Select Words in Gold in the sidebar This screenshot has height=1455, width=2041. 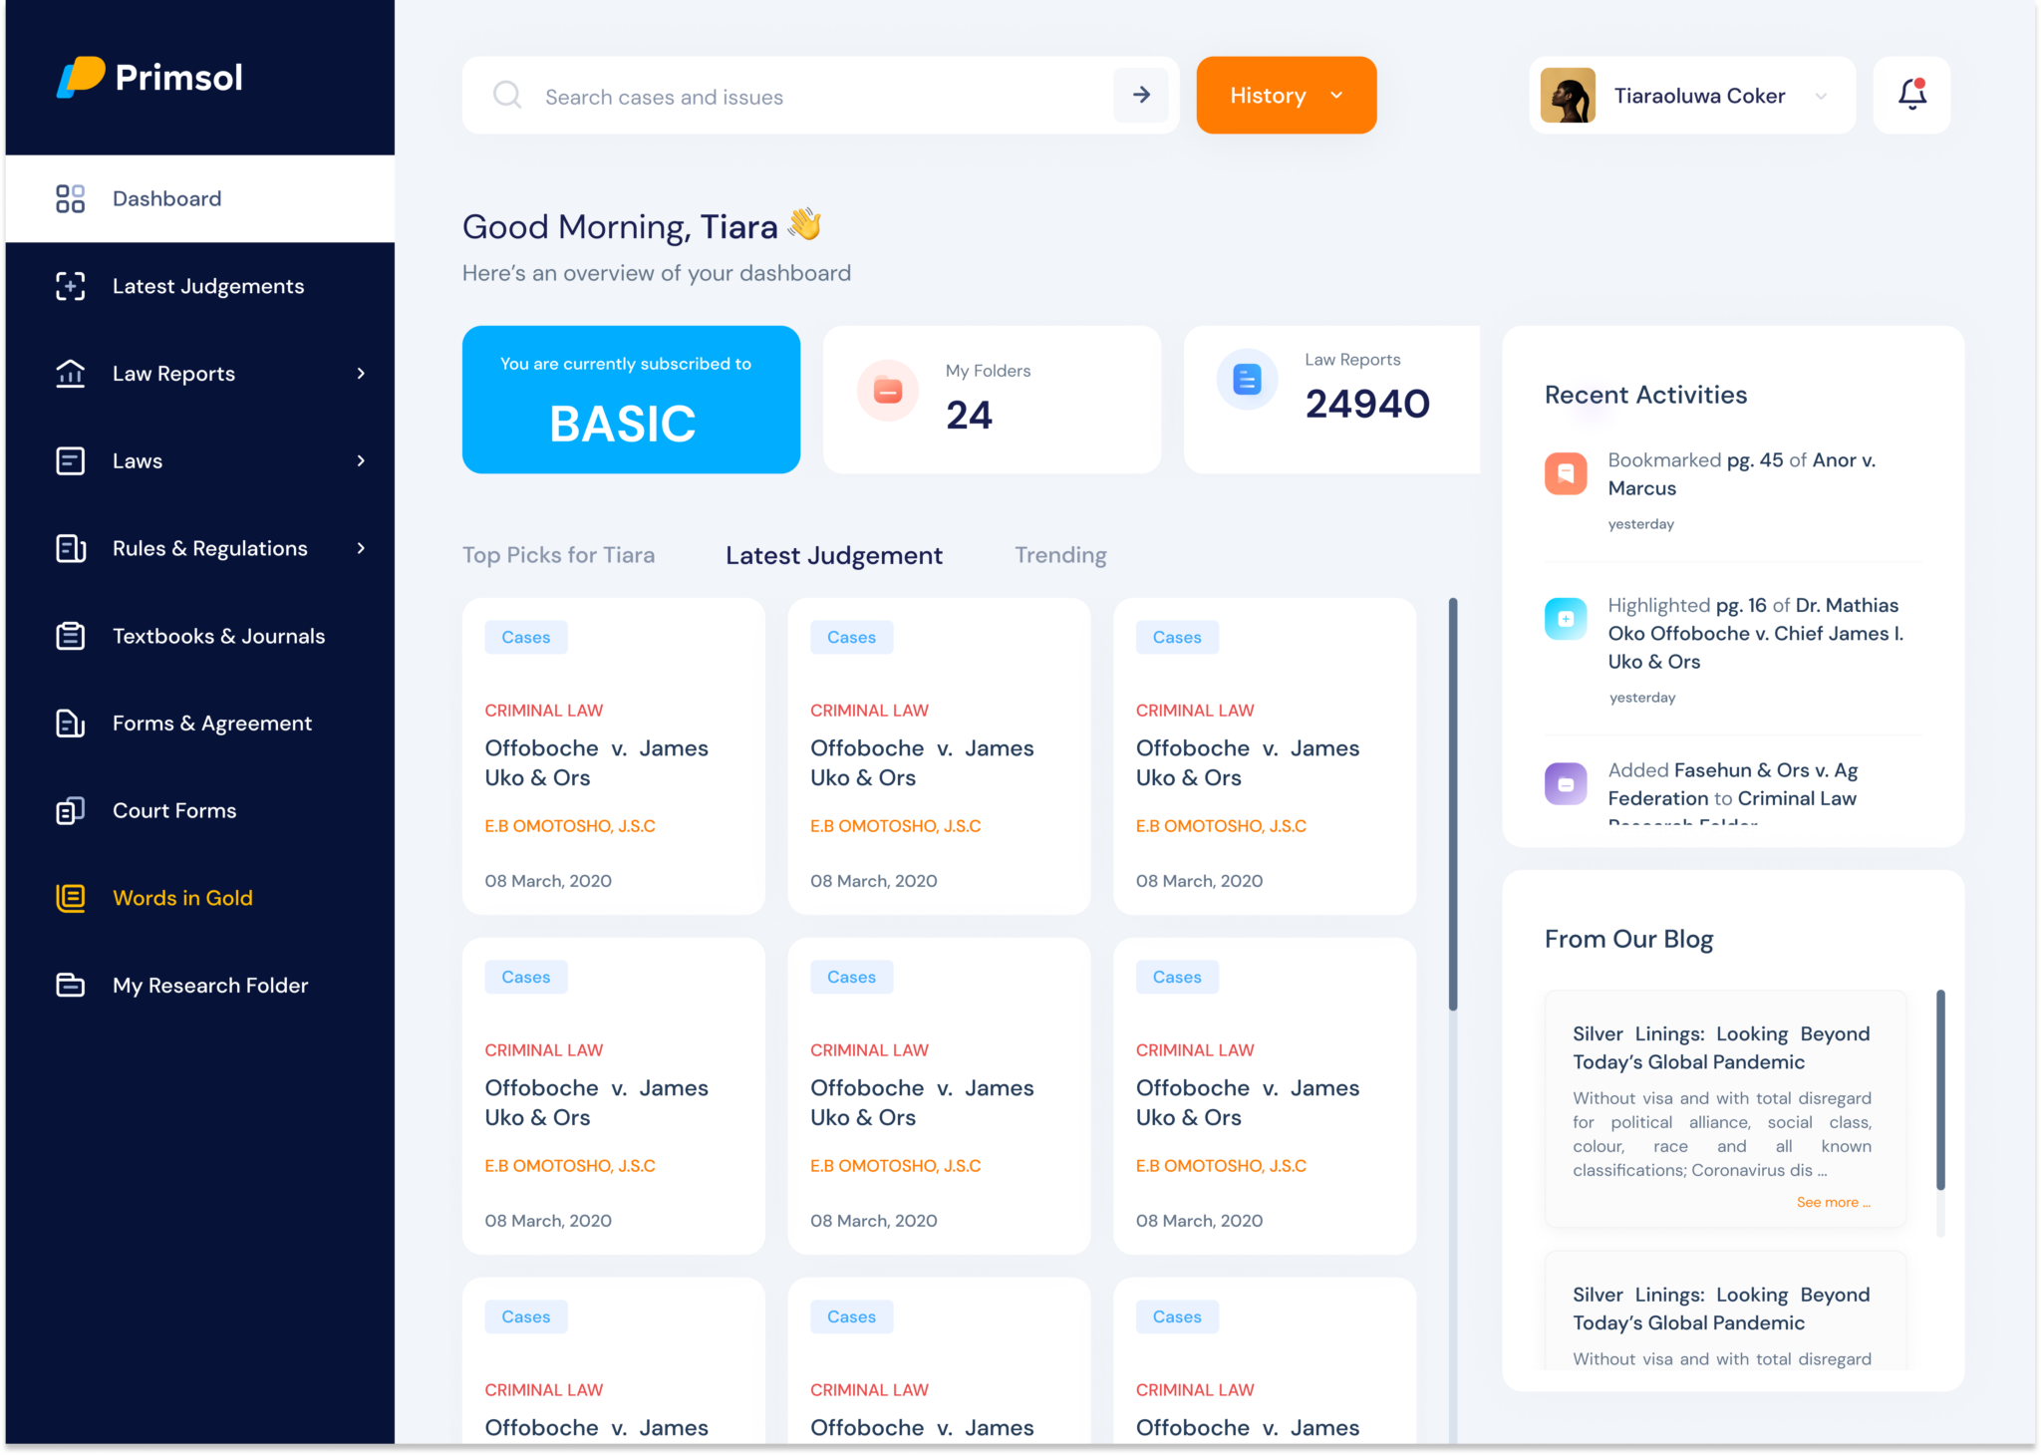182,898
